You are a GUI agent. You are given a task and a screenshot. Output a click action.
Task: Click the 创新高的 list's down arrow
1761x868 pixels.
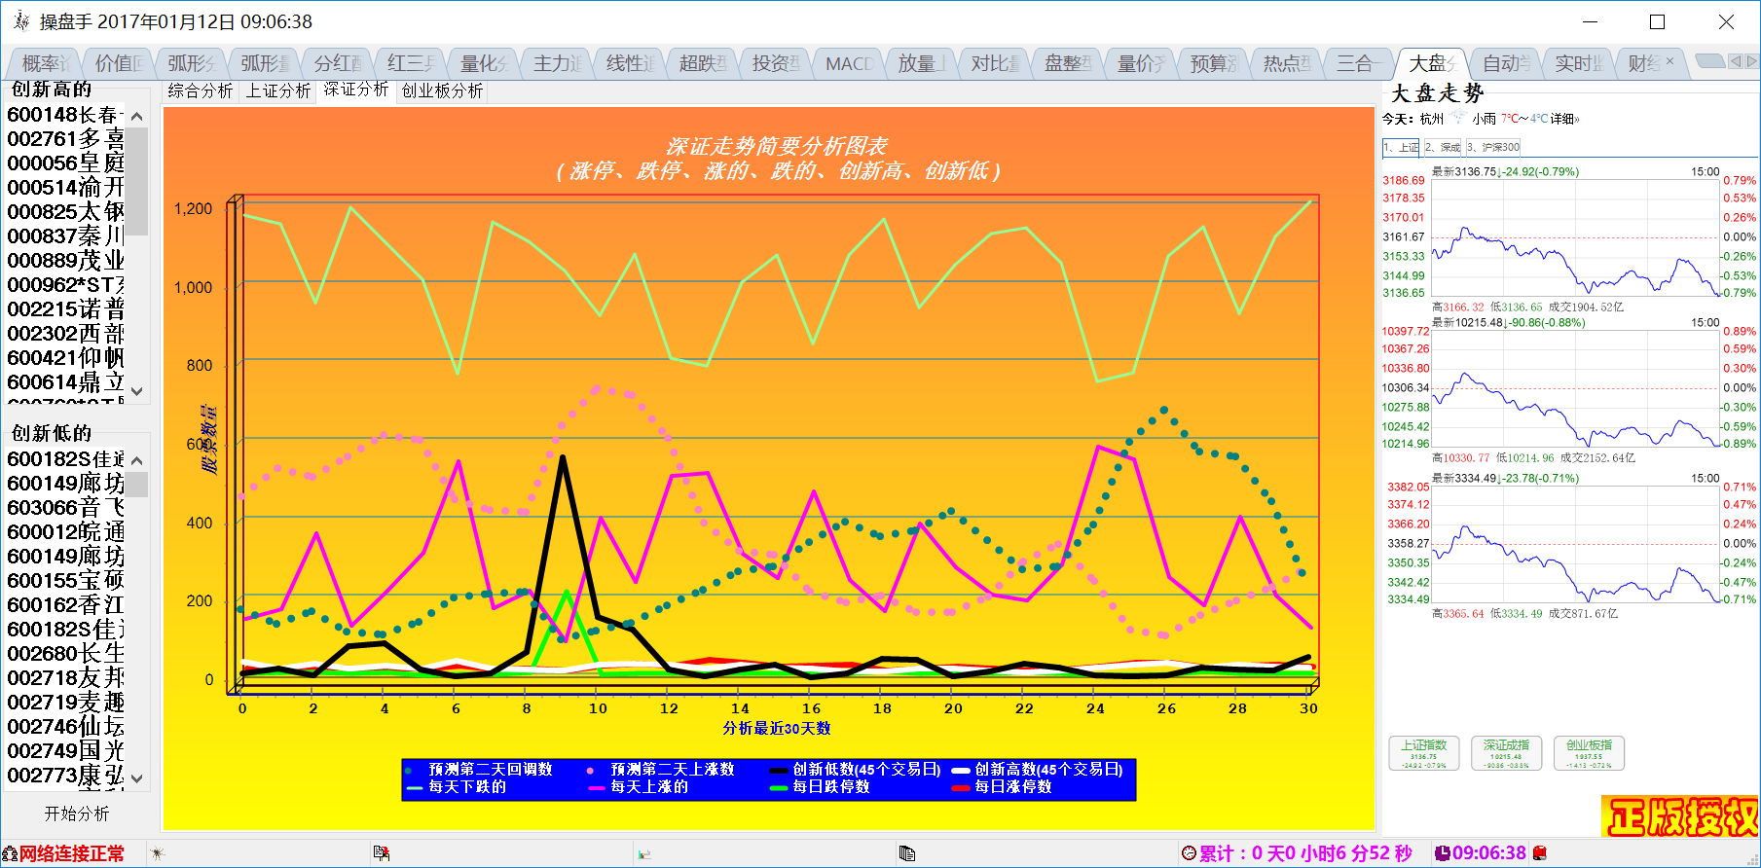point(137,390)
